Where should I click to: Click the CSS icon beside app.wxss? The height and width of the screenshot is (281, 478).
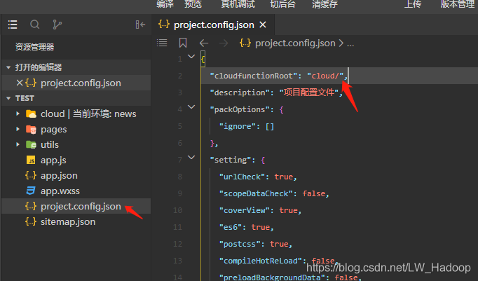(x=31, y=191)
